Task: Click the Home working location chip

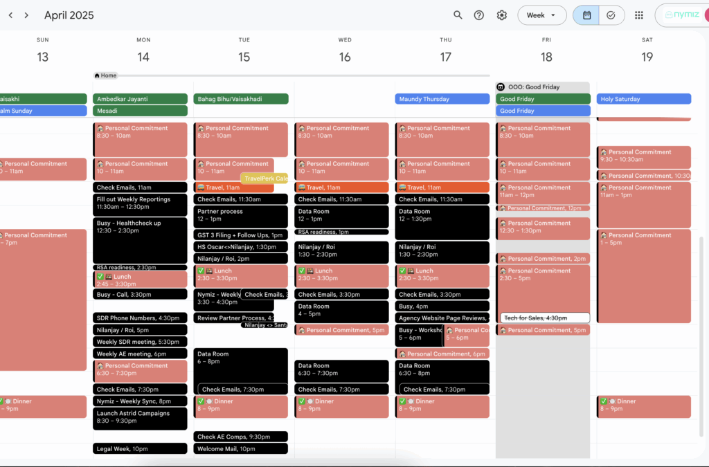Action: tap(105, 75)
